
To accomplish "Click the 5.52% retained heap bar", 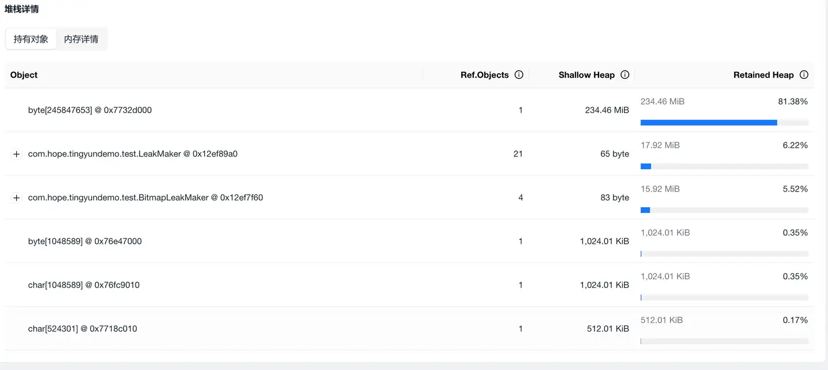I will 724,210.
